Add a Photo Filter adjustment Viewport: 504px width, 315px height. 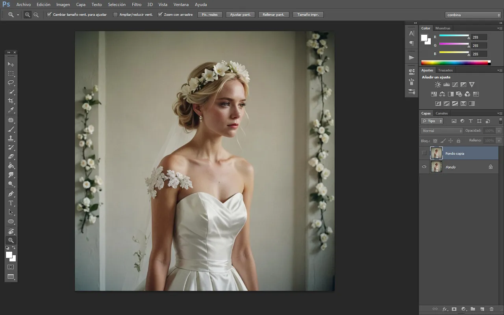point(459,94)
